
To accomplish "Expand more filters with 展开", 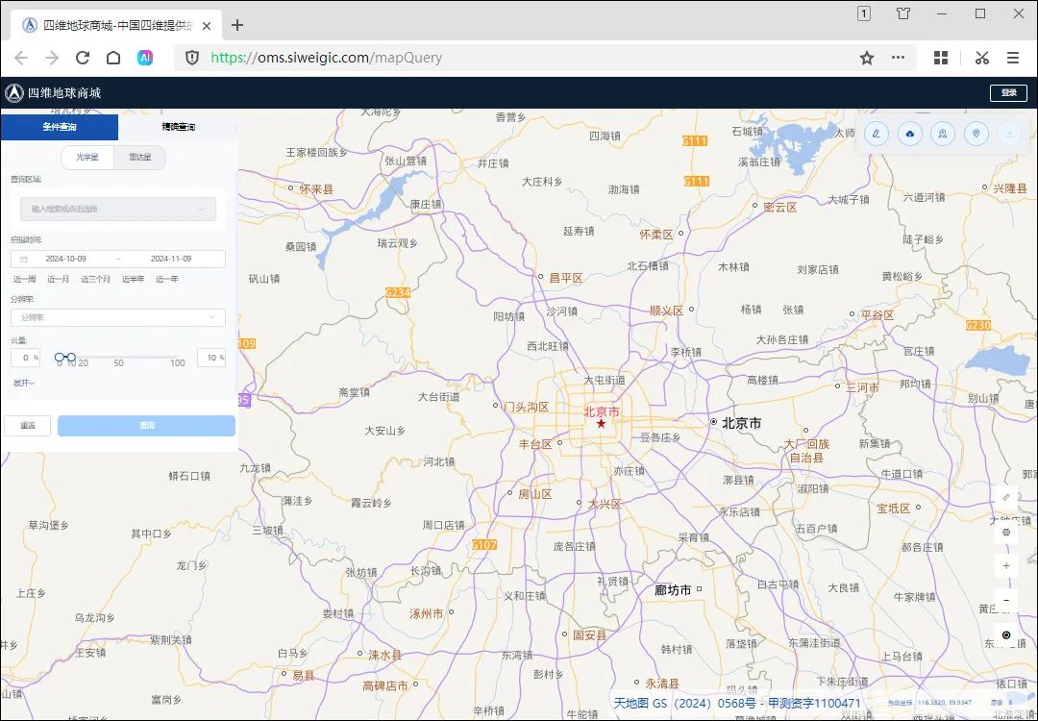I will (24, 383).
